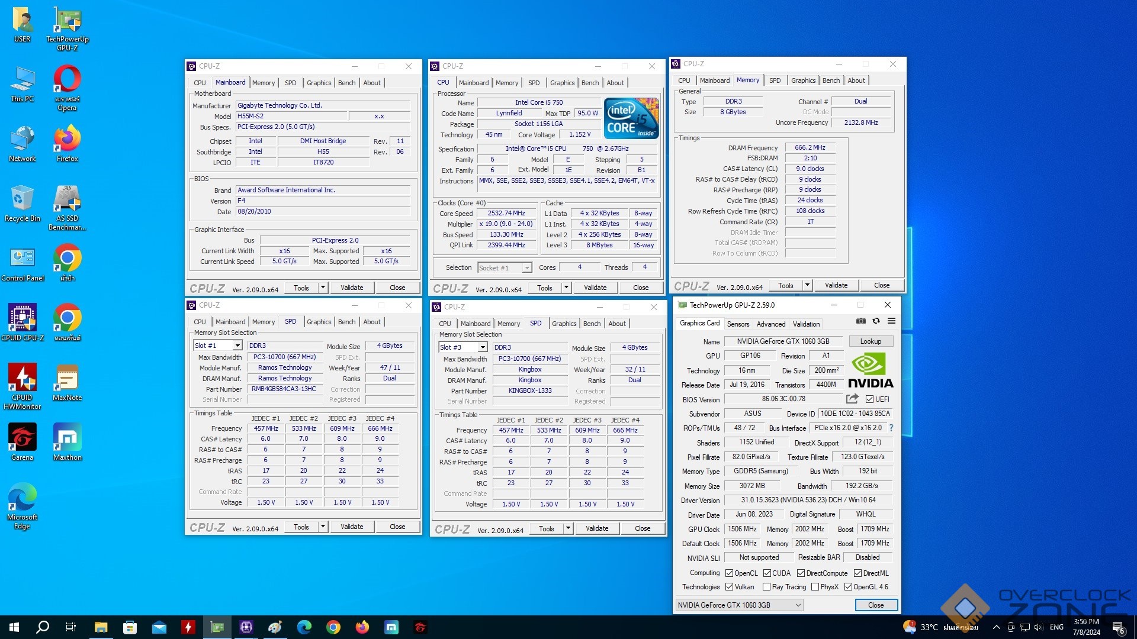
Task: Open the Socket #1 selection combo box
Action: coord(505,268)
